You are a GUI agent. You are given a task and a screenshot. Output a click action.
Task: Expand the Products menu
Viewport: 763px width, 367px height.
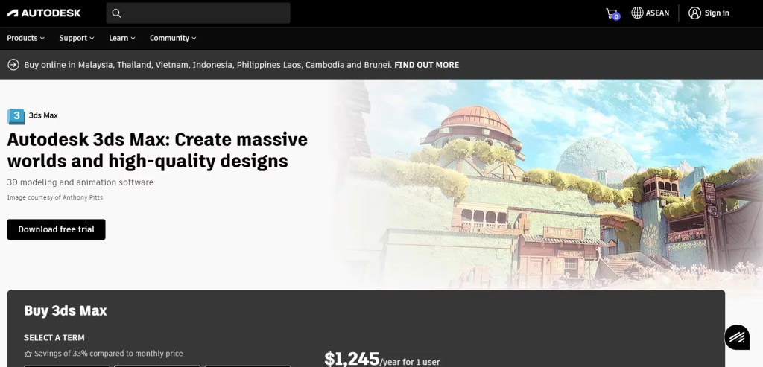(x=26, y=38)
